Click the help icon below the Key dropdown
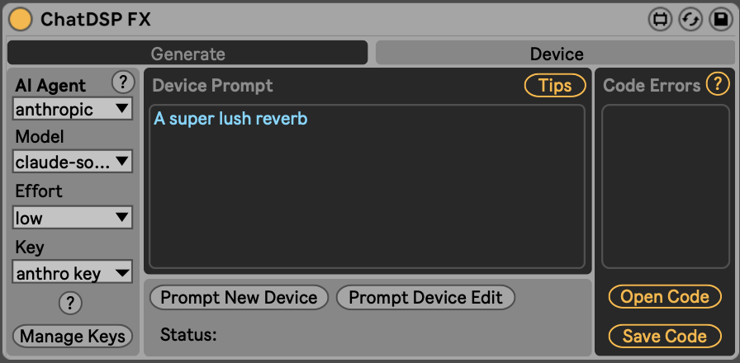The height and width of the screenshot is (363, 740). pyautogui.click(x=70, y=304)
